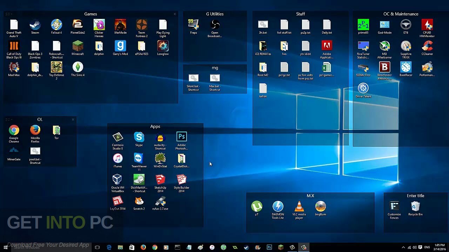The height and width of the screenshot is (252, 449).
Task: Open the Steam shortcut in Games fence
Action: pos(35,27)
